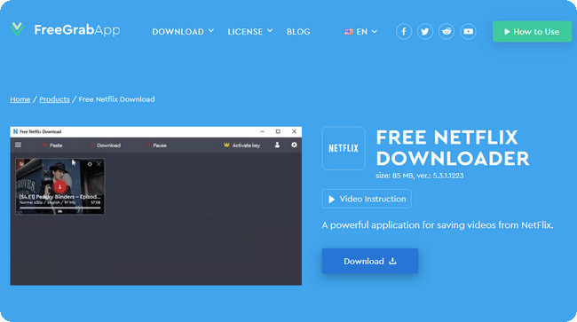This screenshot has height=322, width=577.
Task: Open the Facebook social icon
Action: [404, 32]
